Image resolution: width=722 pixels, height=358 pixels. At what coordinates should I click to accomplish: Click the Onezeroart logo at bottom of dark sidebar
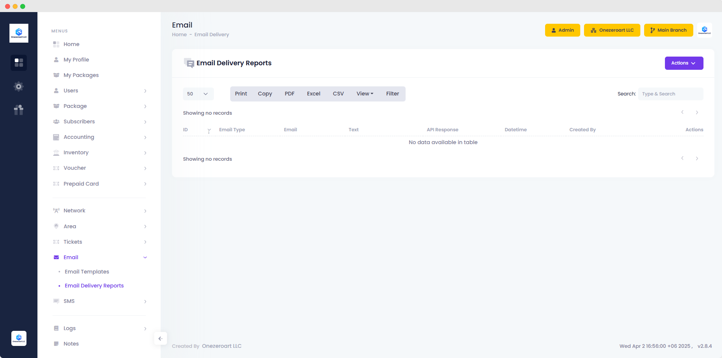pyautogui.click(x=19, y=338)
